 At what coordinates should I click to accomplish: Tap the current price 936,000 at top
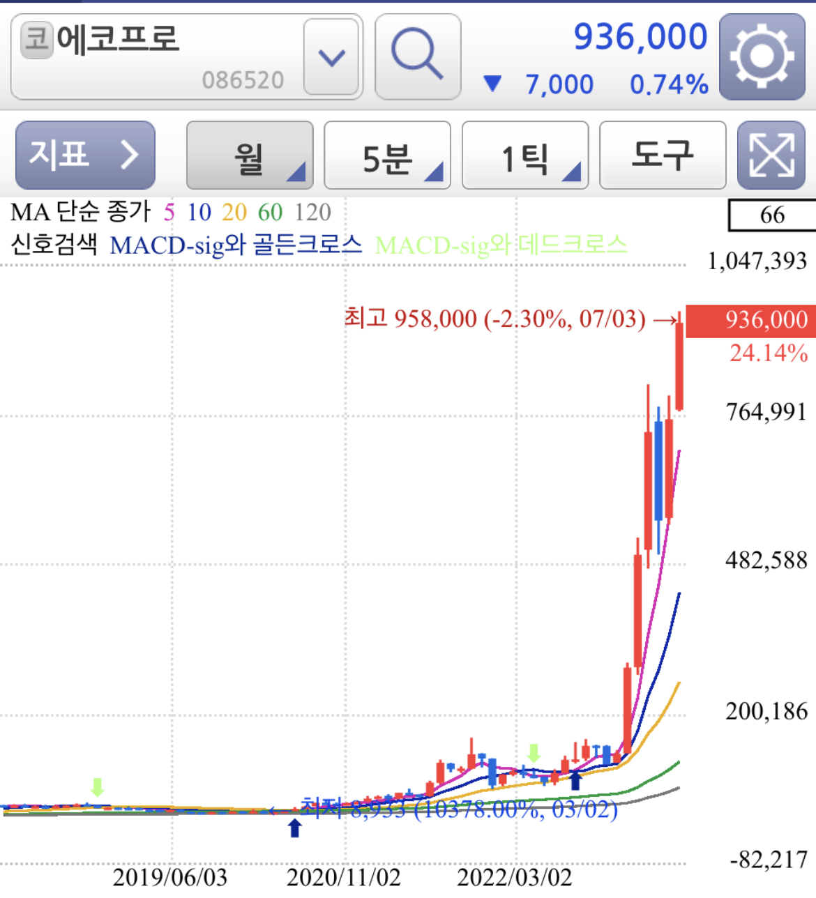tap(640, 37)
